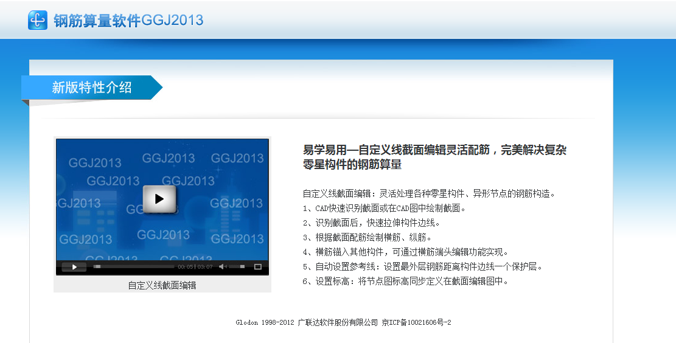Click footer text 京ICP备10021606号-2

coord(416,322)
